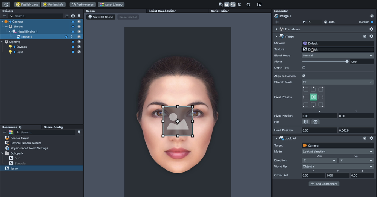Image resolution: width=377 pixels, height=197 pixels.
Task: Select the top-left pivot preset
Action: click(x=306, y=89)
